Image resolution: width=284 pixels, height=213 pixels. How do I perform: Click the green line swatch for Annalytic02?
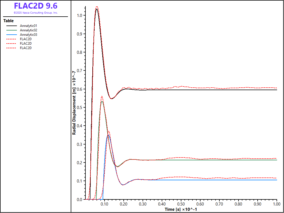(x=12, y=30)
